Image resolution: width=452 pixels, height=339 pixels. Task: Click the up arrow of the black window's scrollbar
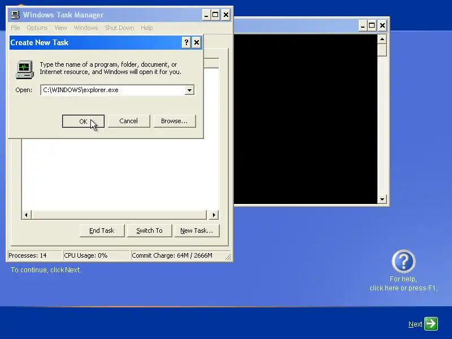pyautogui.click(x=382, y=39)
